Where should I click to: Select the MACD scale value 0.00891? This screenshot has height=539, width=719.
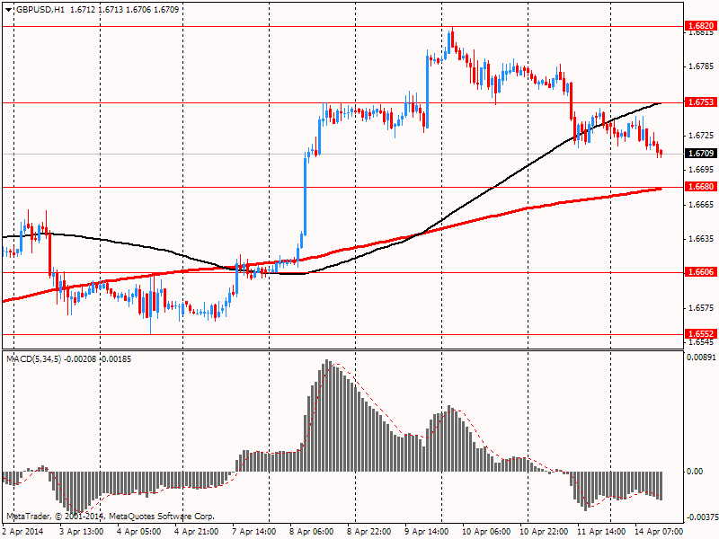click(x=702, y=357)
